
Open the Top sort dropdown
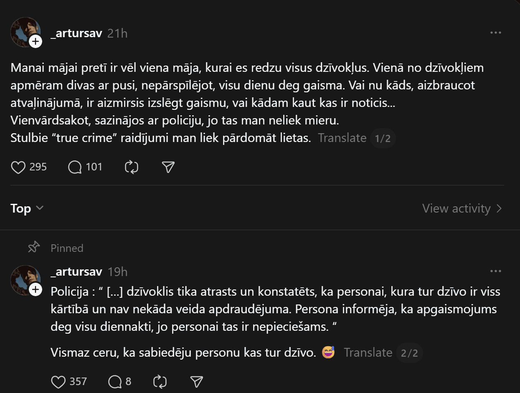click(x=27, y=208)
